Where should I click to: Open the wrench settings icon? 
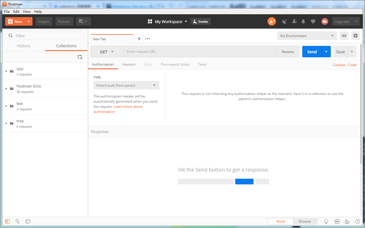click(x=294, y=21)
